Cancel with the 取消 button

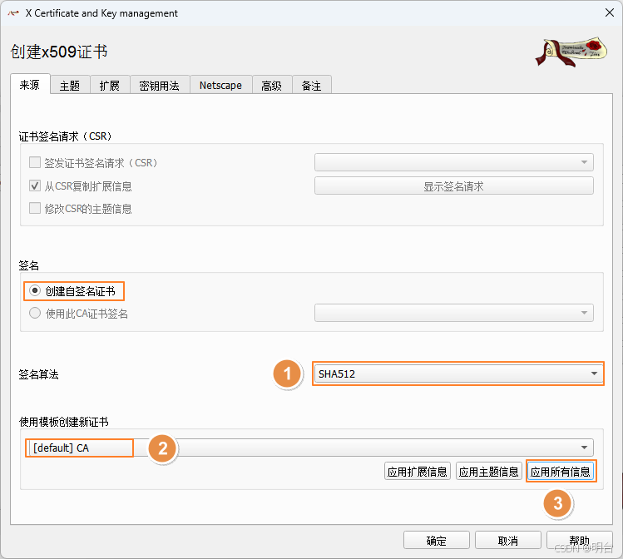507,541
